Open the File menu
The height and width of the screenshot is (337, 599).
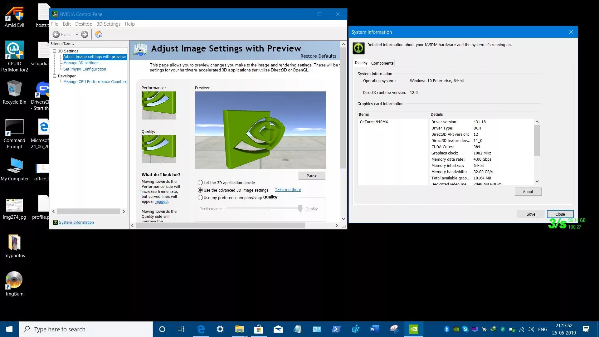pyautogui.click(x=55, y=24)
